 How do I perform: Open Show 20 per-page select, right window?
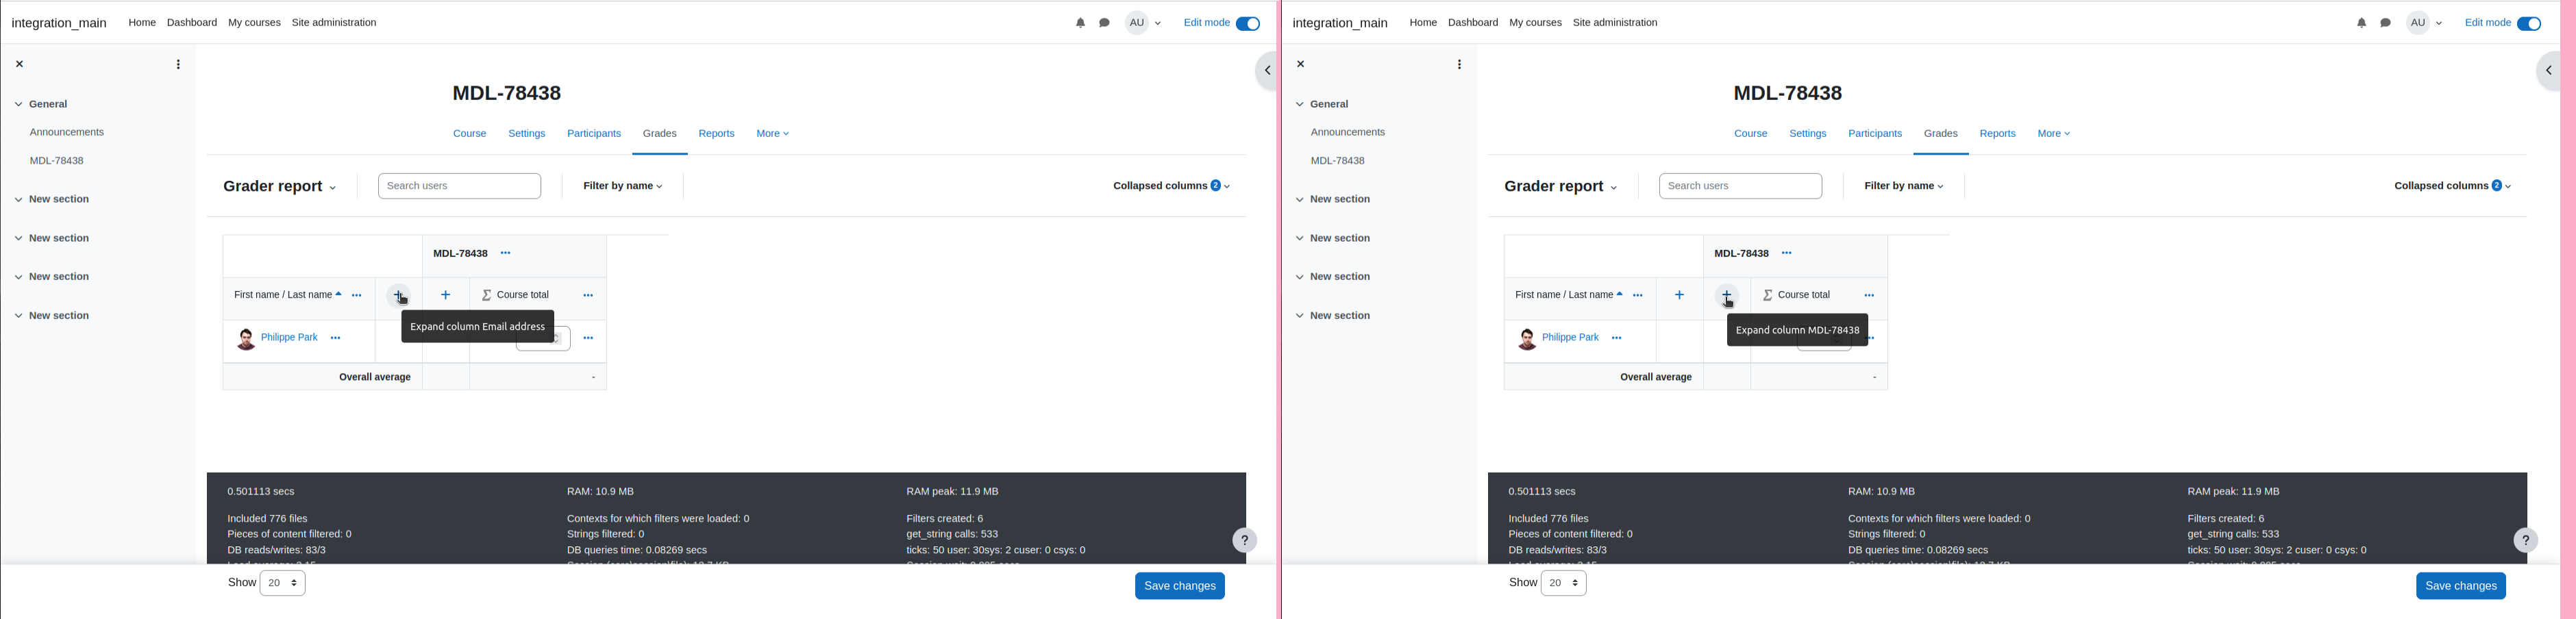[x=1564, y=583]
